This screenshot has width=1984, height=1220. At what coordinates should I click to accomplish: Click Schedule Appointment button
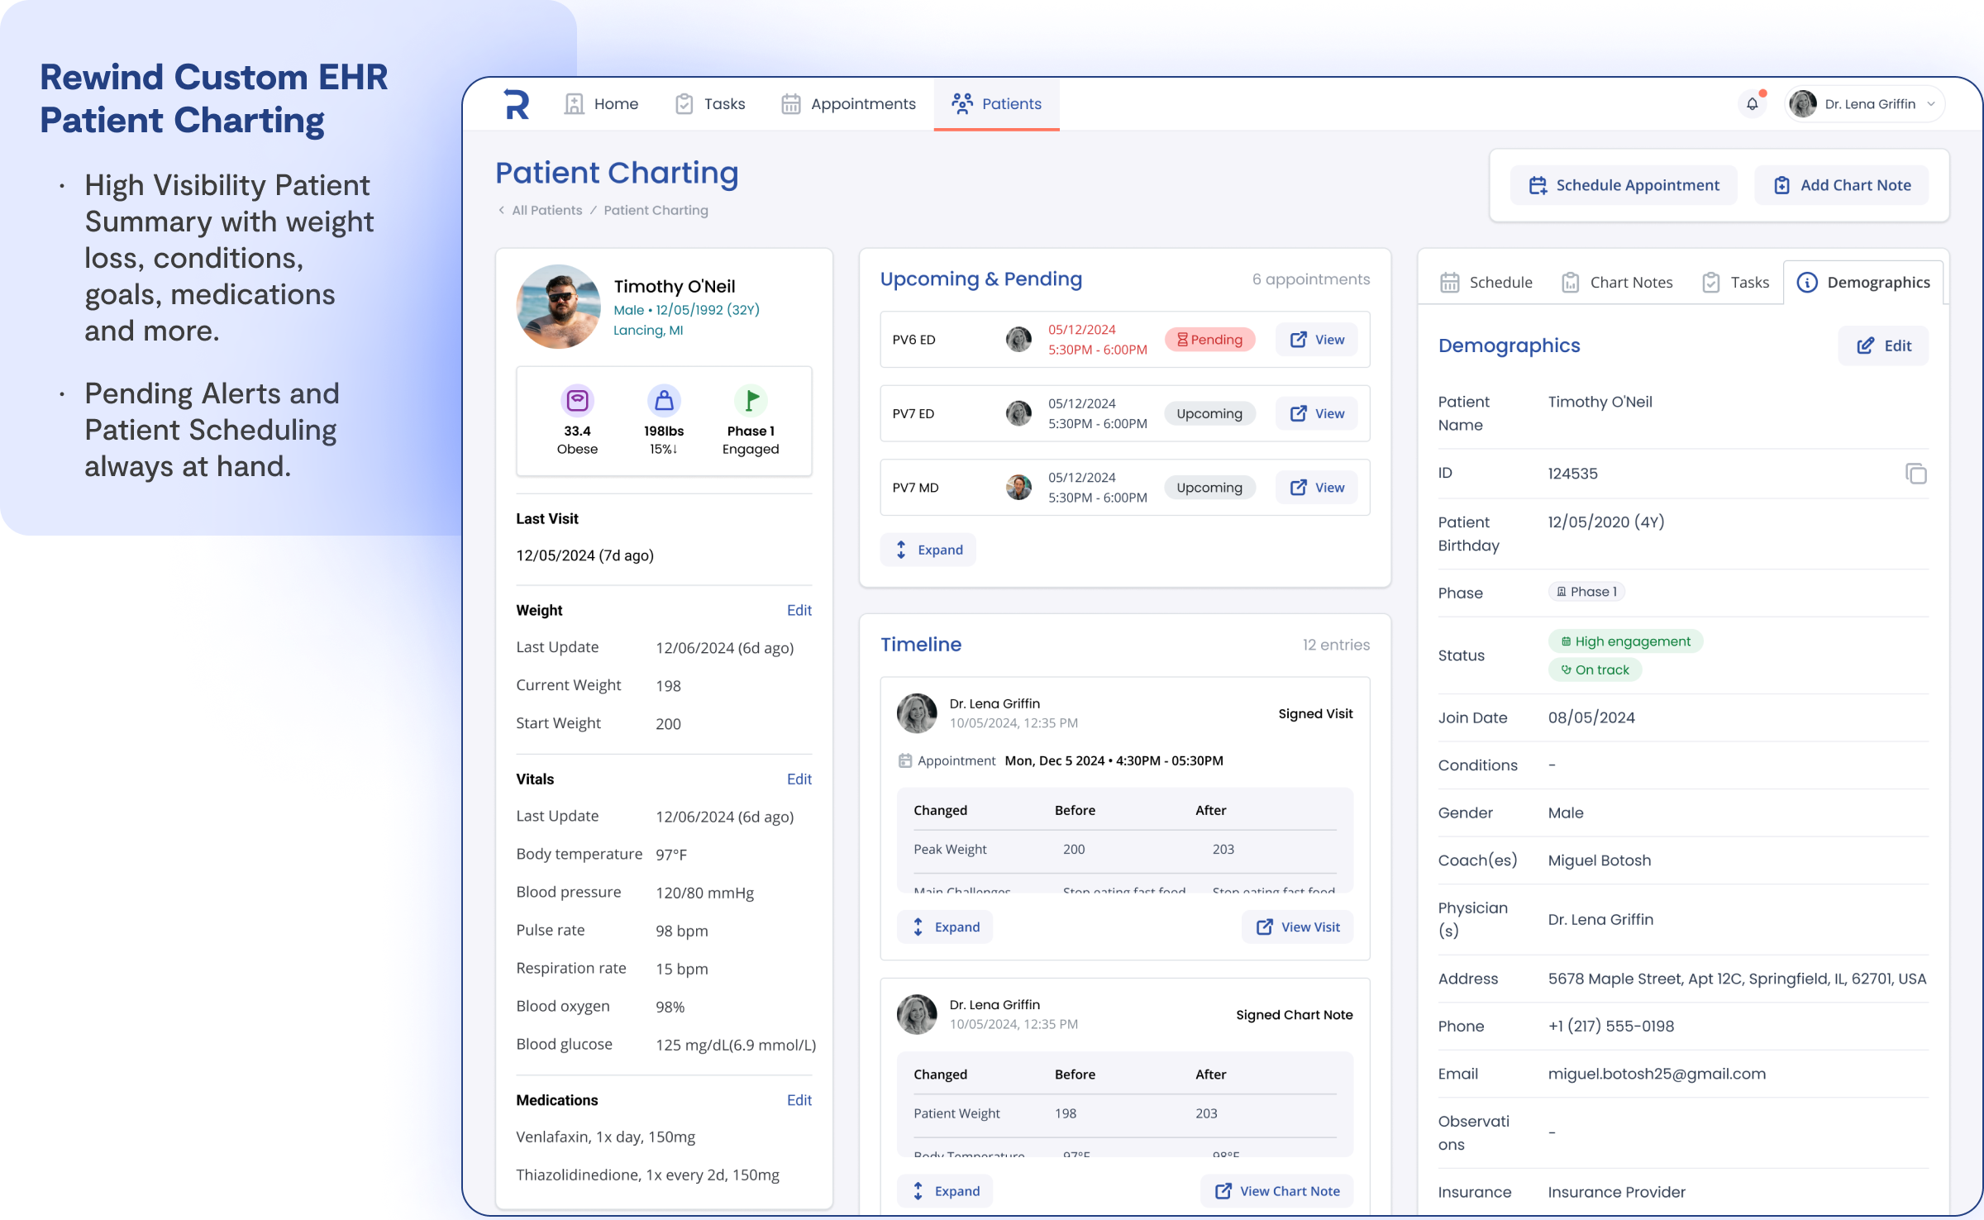(1624, 185)
